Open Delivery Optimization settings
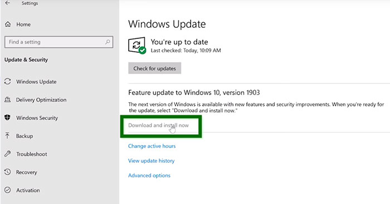 (x=41, y=99)
